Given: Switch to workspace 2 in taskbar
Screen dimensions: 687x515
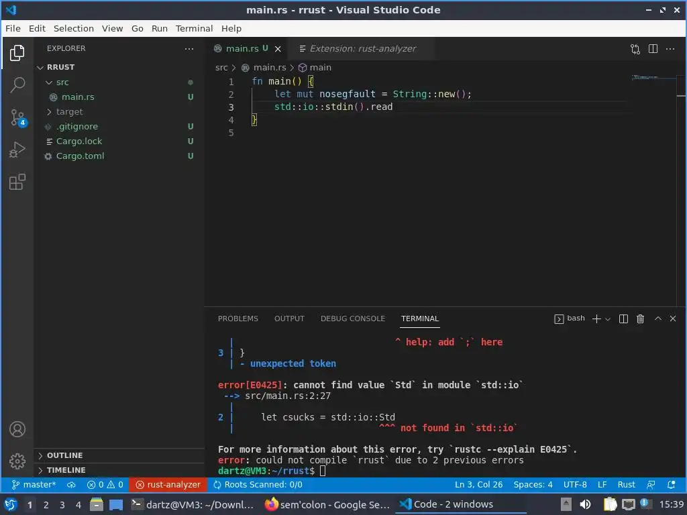Looking at the screenshot, I should [x=46, y=505].
